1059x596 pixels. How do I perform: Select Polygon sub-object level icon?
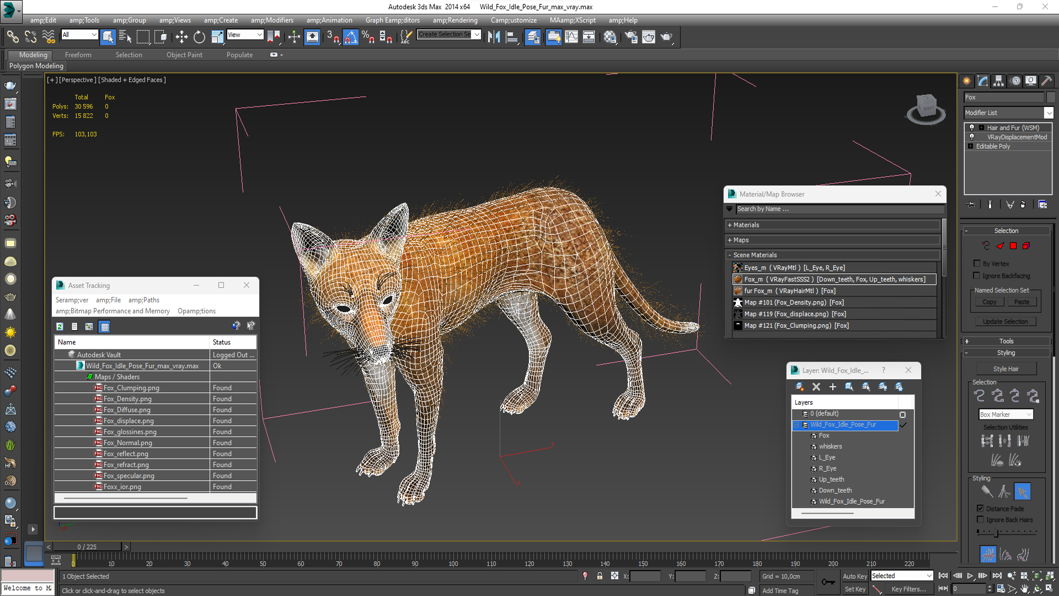[1013, 246]
